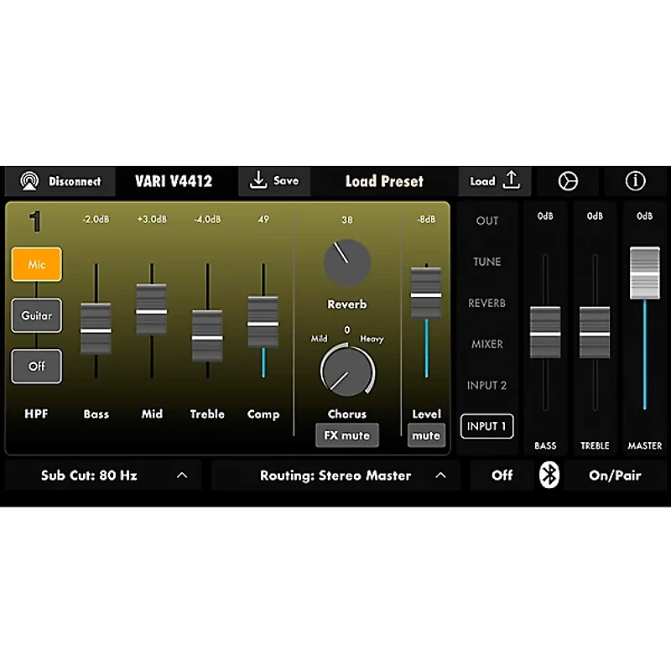671x671 pixels.
Task: Open the info circle icon
Action: pyautogui.click(x=635, y=180)
